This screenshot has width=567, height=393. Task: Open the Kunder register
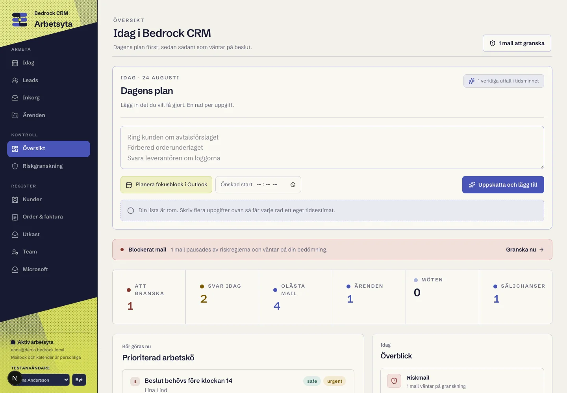tap(48, 200)
